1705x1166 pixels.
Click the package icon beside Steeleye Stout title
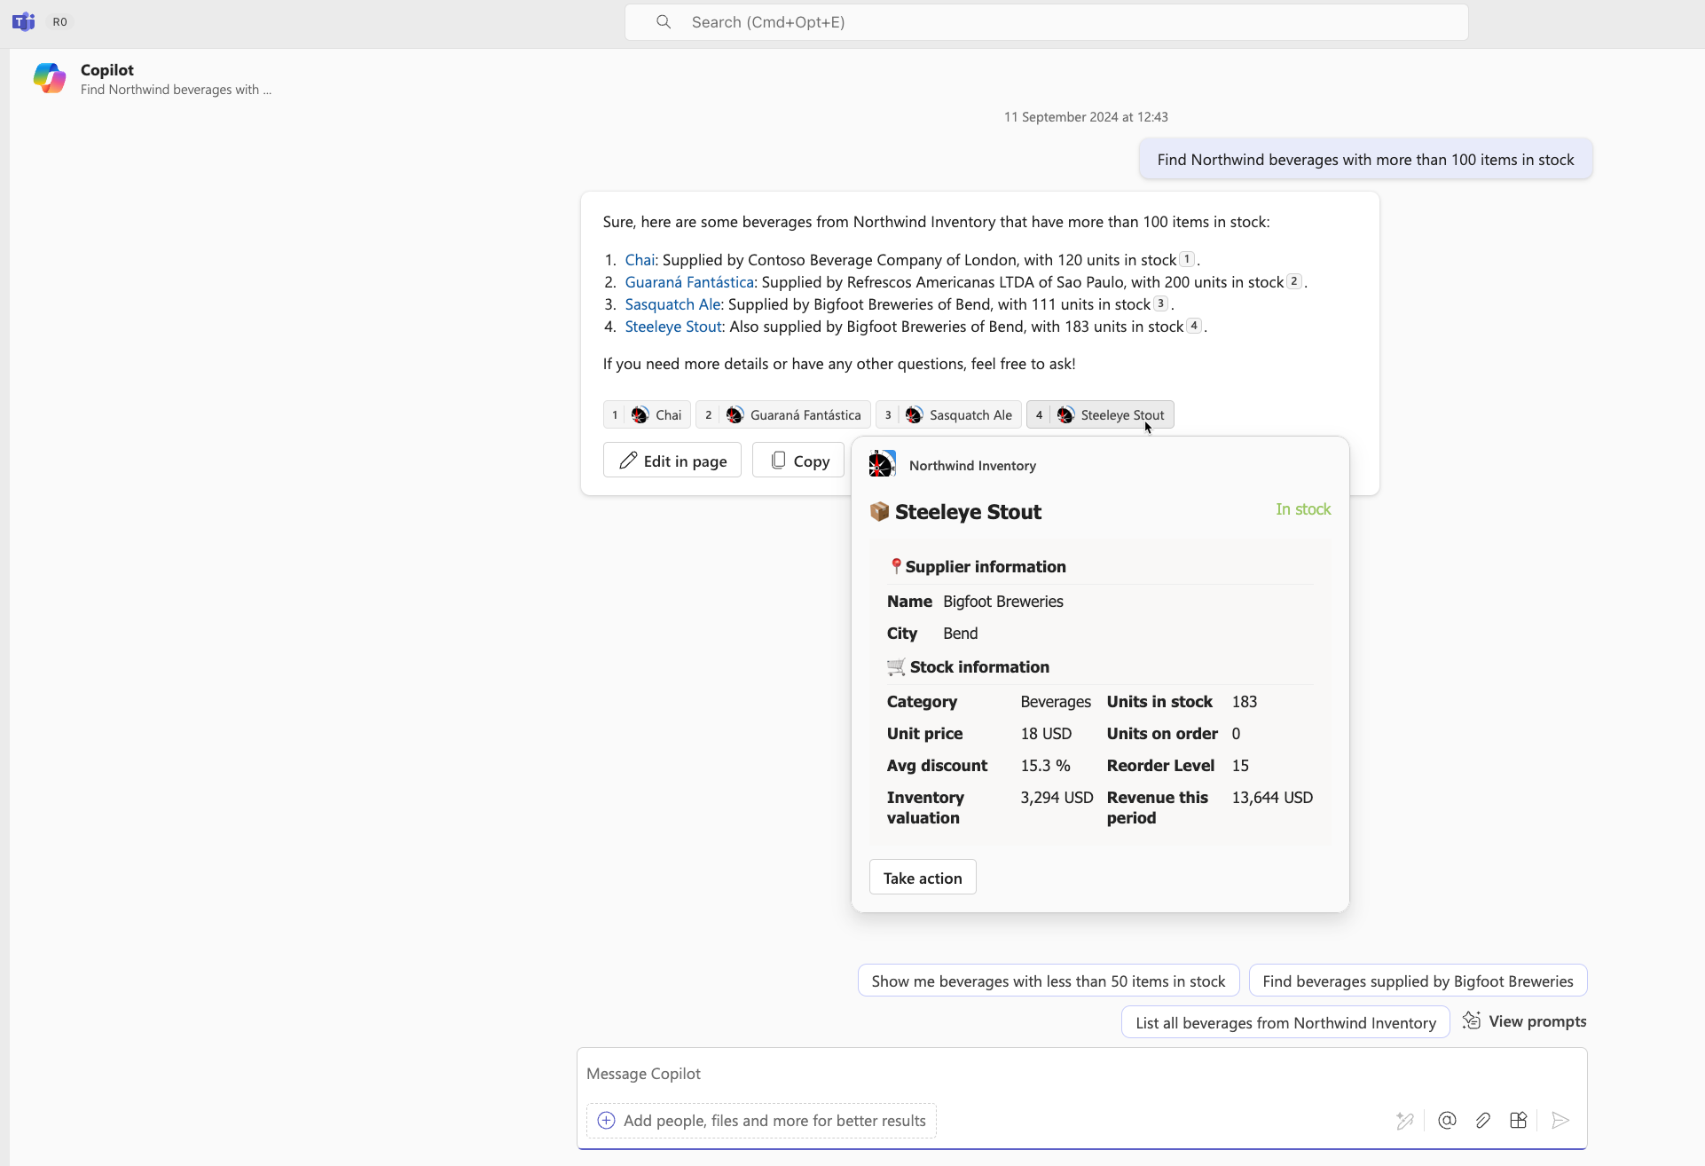point(879,512)
